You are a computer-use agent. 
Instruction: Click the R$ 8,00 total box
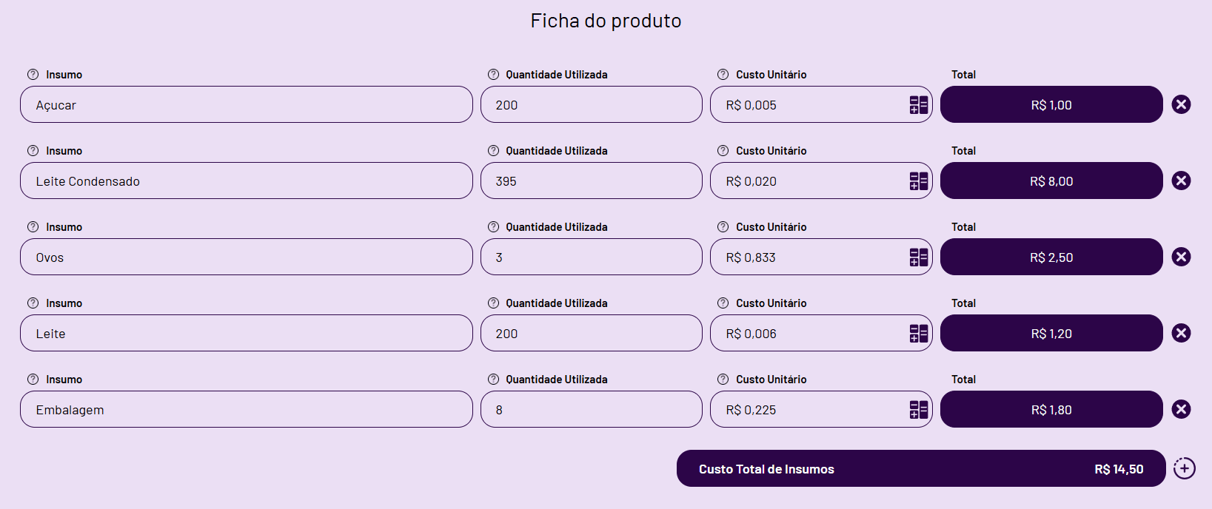(1051, 181)
